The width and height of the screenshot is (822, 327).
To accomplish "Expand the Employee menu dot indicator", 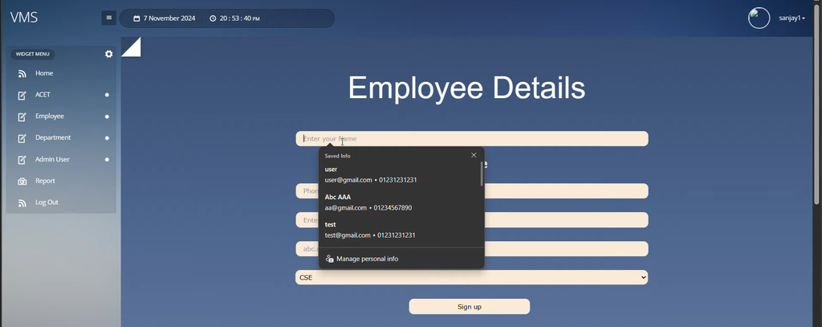I will (x=107, y=116).
